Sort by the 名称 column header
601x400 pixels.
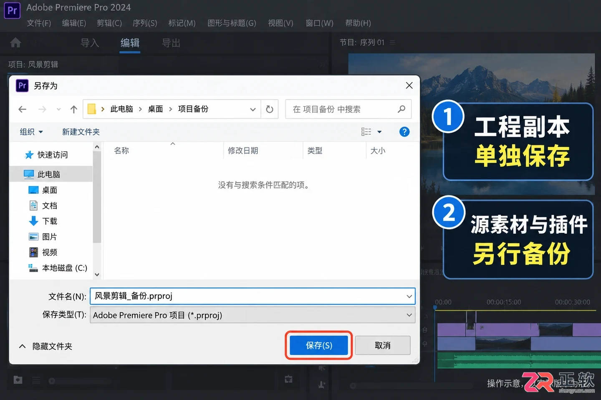121,150
